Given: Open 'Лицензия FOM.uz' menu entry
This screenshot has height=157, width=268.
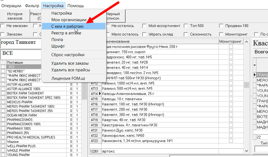Looking at the screenshot, I should click(x=74, y=78).
